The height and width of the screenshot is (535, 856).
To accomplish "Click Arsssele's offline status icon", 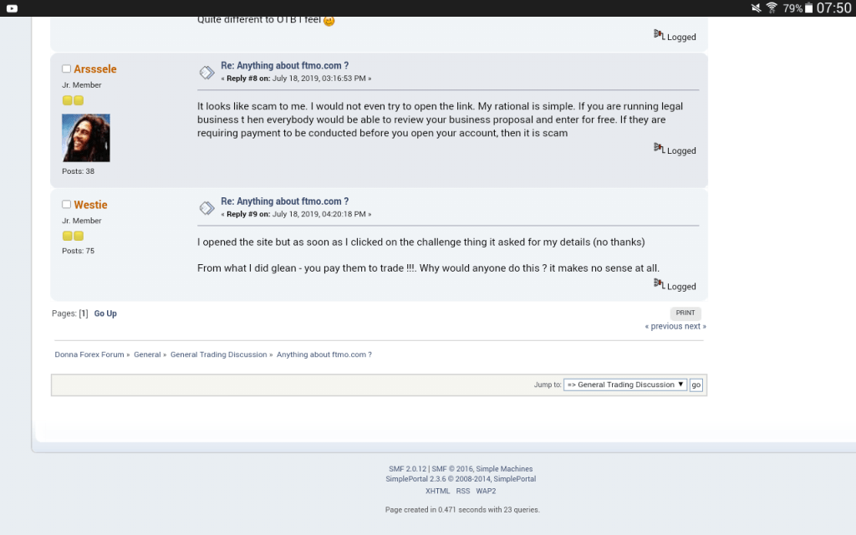I will [x=66, y=69].
